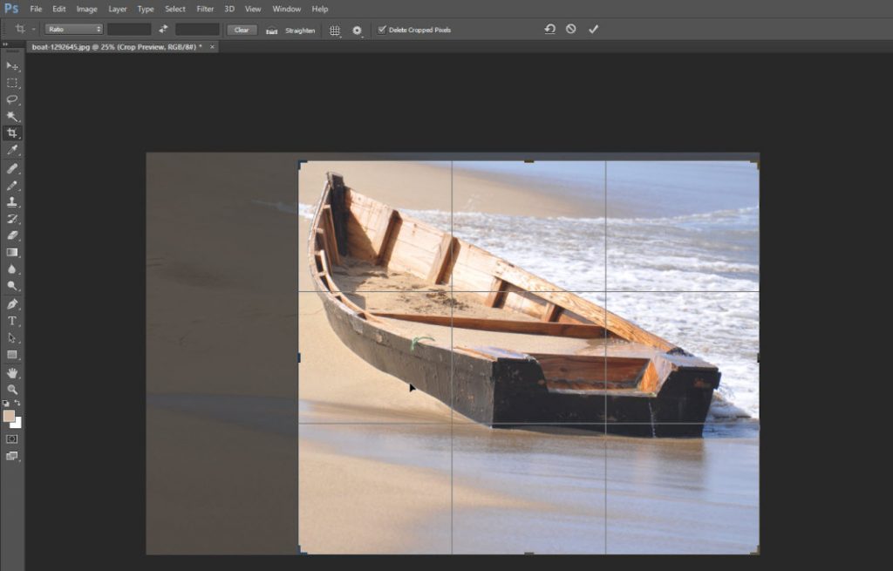Click the Photoshop Ps logo
The width and height of the screenshot is (893, 571).
coord(11,9)
